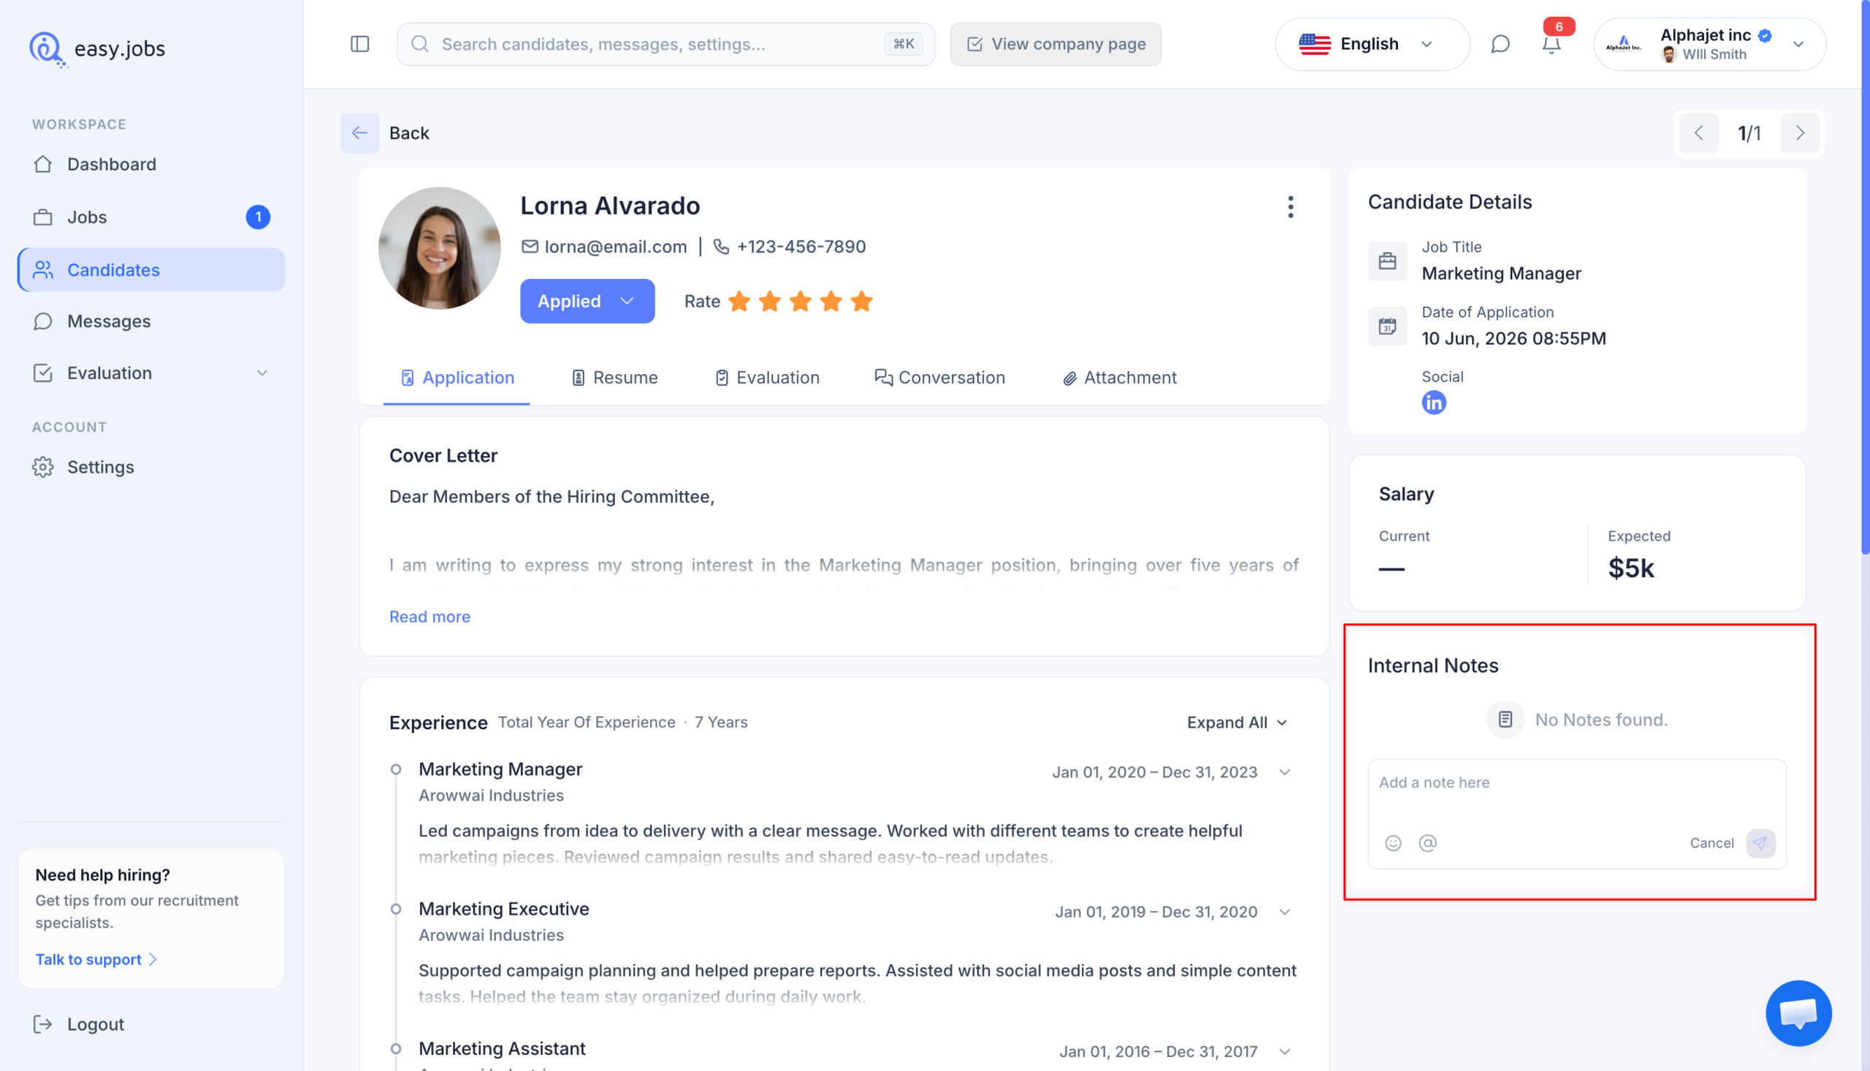Image resolution: width=1870 pixels, height=1071 pixels.
Task: Click the Job Title briefcase icon
Action: pyautogui.click(x=1387, y=261)
